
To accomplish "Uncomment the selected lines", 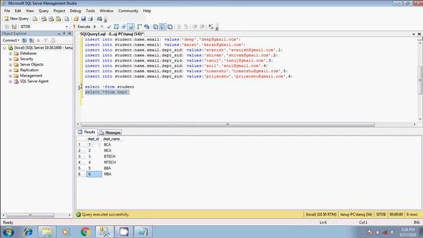I will (186, 26).
